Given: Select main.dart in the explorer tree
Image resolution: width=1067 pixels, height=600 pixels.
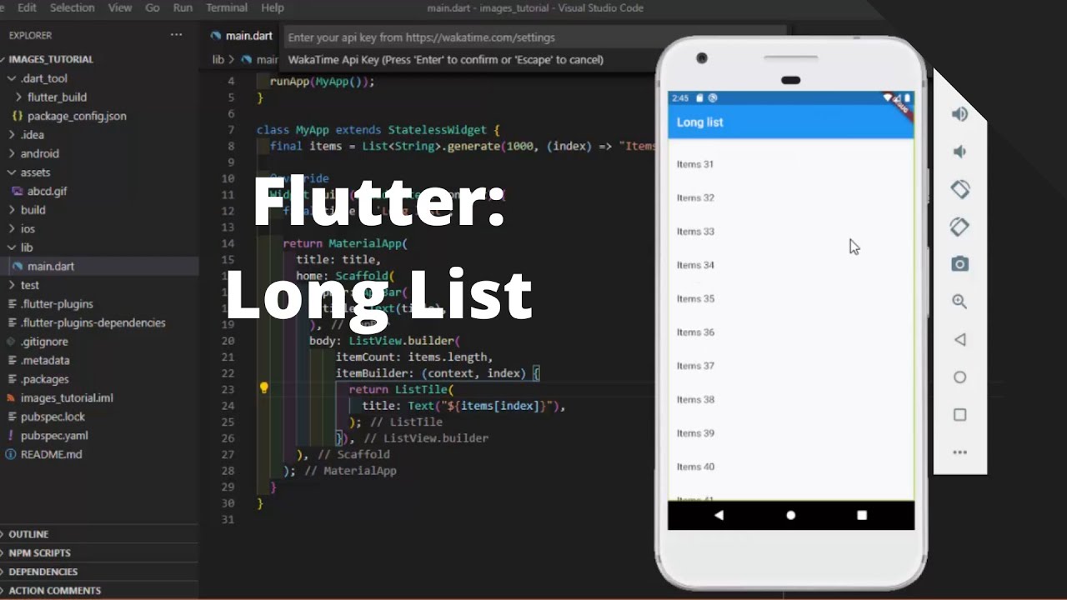Looking at the screenshot, I should click(99, 267).
